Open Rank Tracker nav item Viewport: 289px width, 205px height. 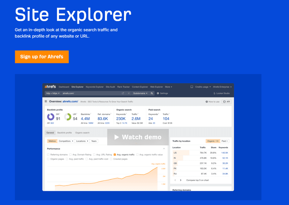coord(123,87)
